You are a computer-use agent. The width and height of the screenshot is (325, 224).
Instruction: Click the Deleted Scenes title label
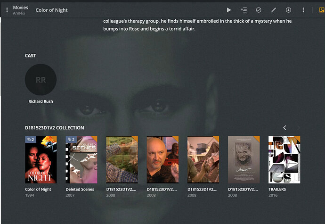tap(80, 189)
